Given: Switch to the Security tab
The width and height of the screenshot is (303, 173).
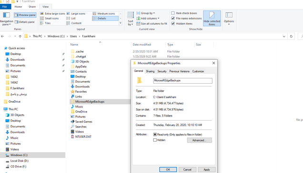Looking at the screenshot, I should [162, 71].
